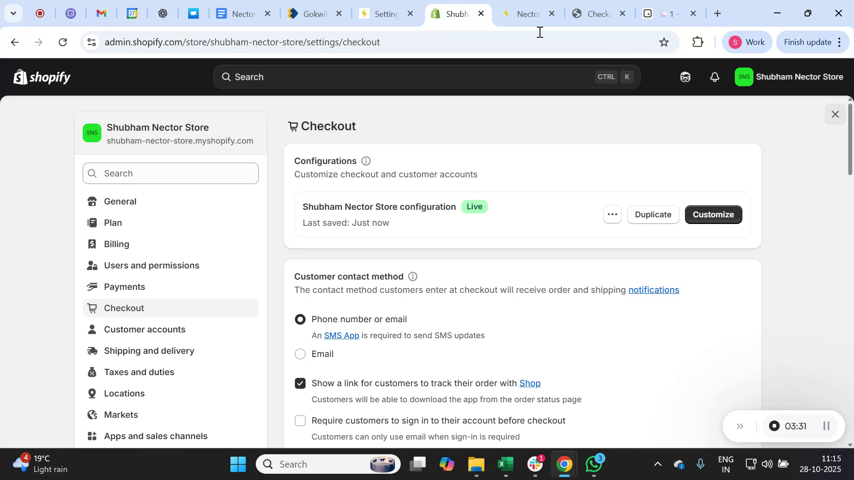
Task: Open Excel from the taskbar
Action: pos(505,464)
